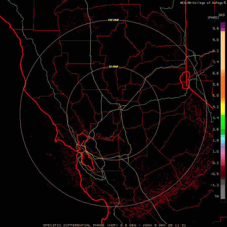
Task: Click the 3.4 value on the scale
Action: click(216, 118)
